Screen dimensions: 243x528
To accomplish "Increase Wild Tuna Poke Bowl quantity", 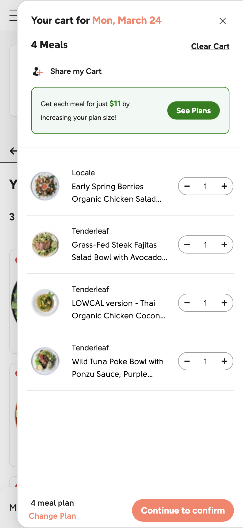I will tap(224, 361).
